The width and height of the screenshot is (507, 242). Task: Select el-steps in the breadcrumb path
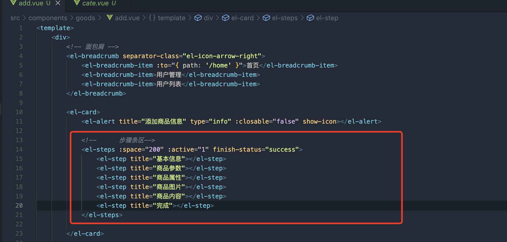click(285, 18)
